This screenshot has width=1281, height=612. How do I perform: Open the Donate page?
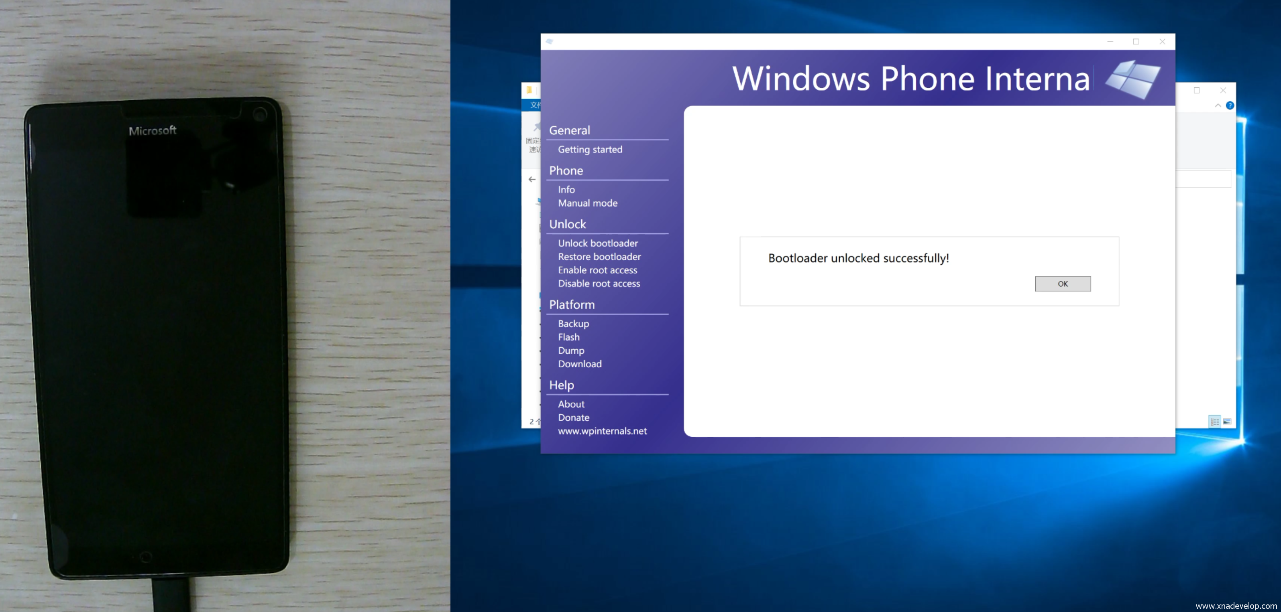coord(573,418)
